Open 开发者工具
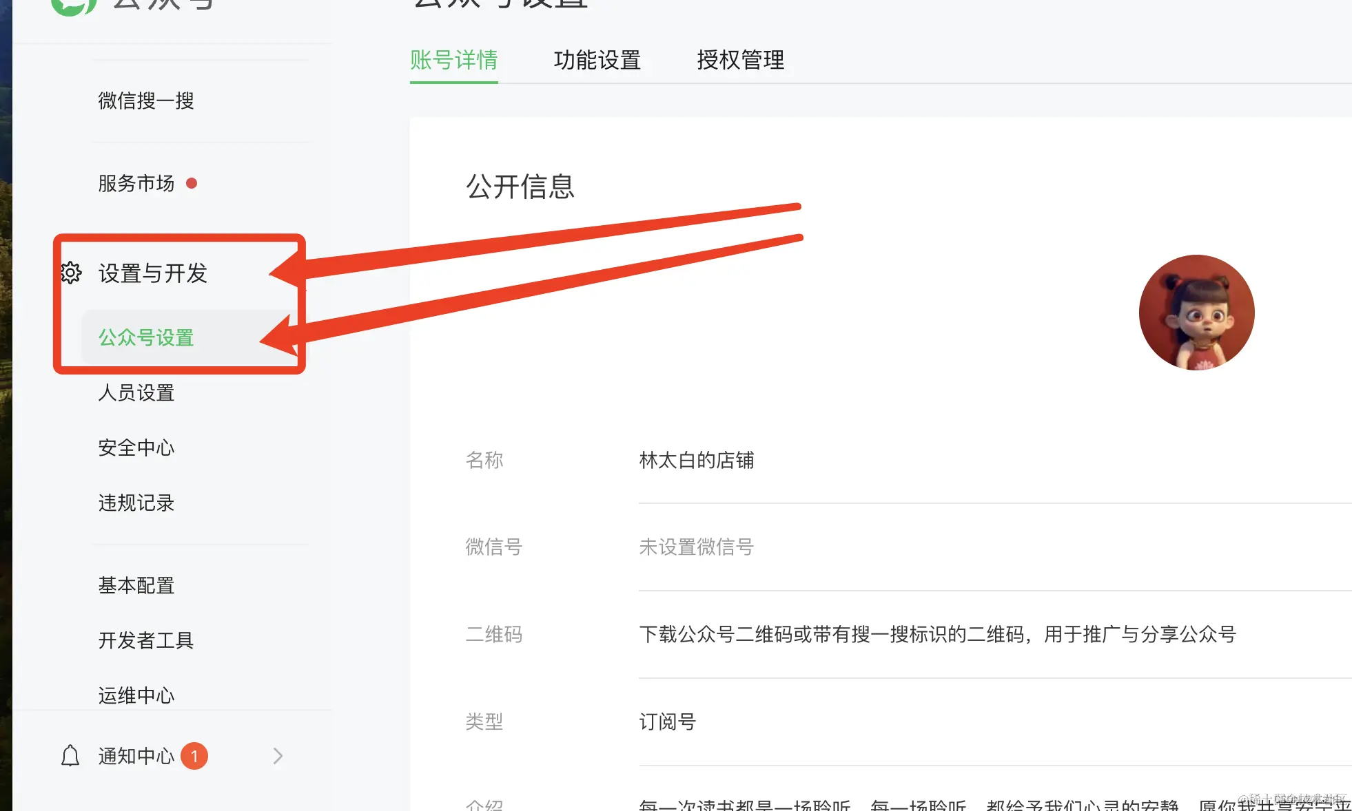Screen dimensions: 1352x811 tap(145, 641)
